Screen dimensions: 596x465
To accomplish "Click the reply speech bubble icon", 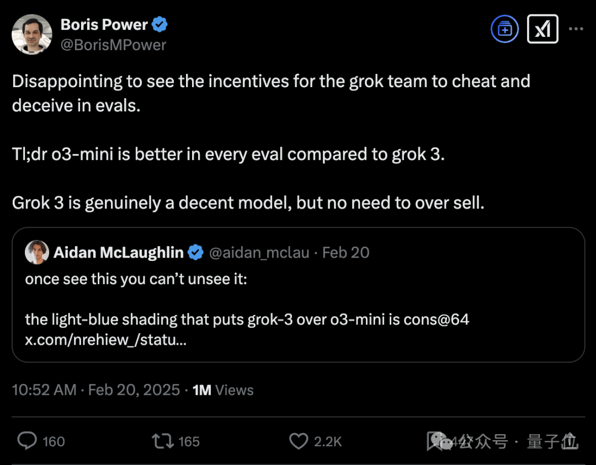I will click(27, 441).
